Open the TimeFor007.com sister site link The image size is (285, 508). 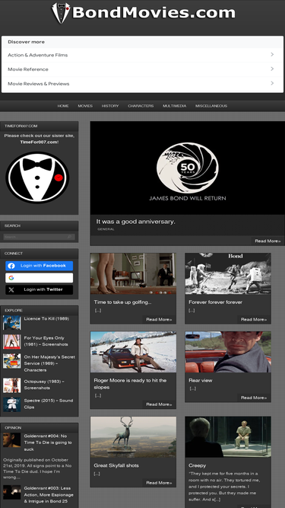(39, 142)
